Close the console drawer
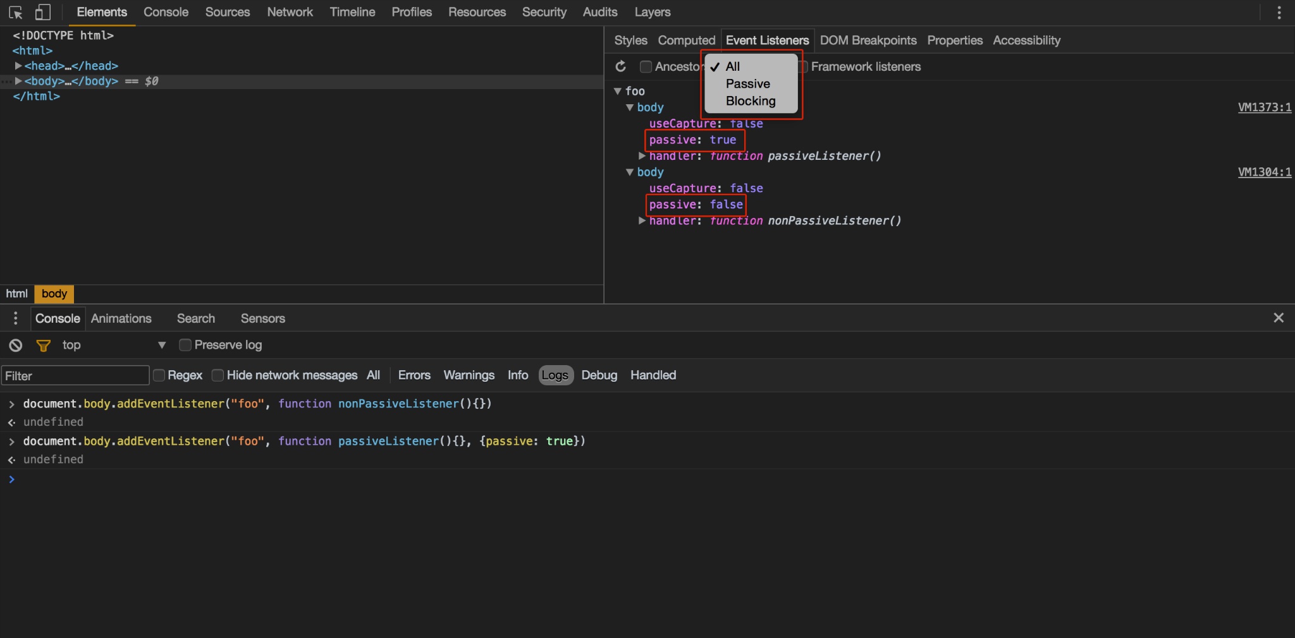Image resolution: width=1295 pixels, height=638 pixels. 1278,318
